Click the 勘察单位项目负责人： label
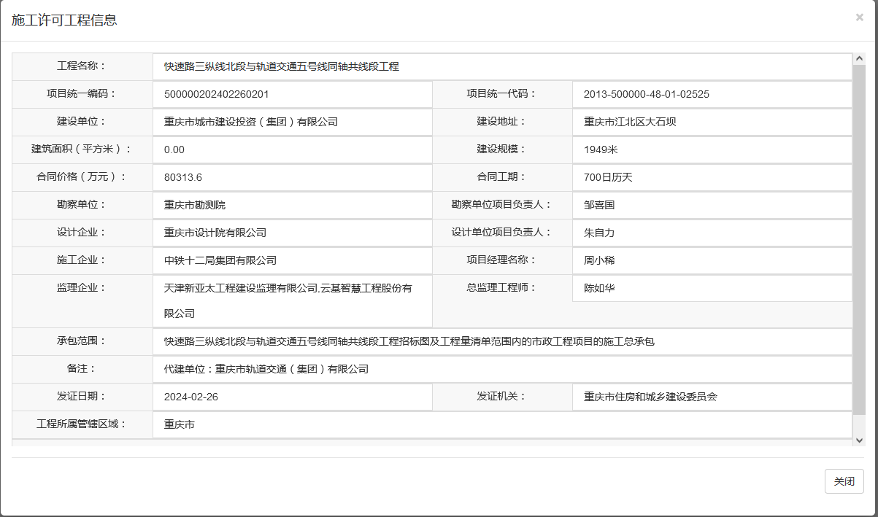The width and height of the screenshot is (878, 517). point(502,204)
